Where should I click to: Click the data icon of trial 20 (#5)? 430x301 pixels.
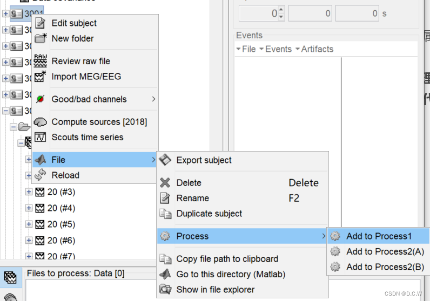pyautogui.click(x=40, y=224)
